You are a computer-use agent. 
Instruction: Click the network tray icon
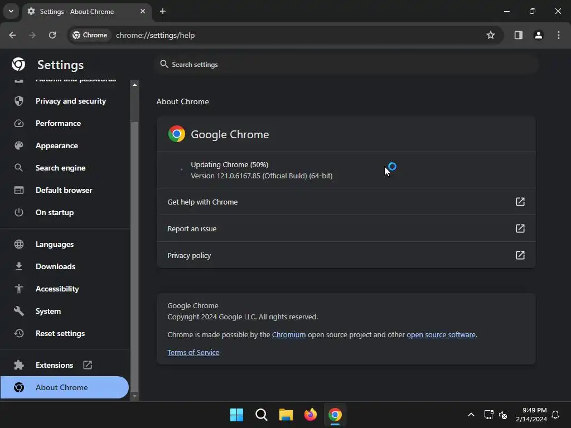488,415
